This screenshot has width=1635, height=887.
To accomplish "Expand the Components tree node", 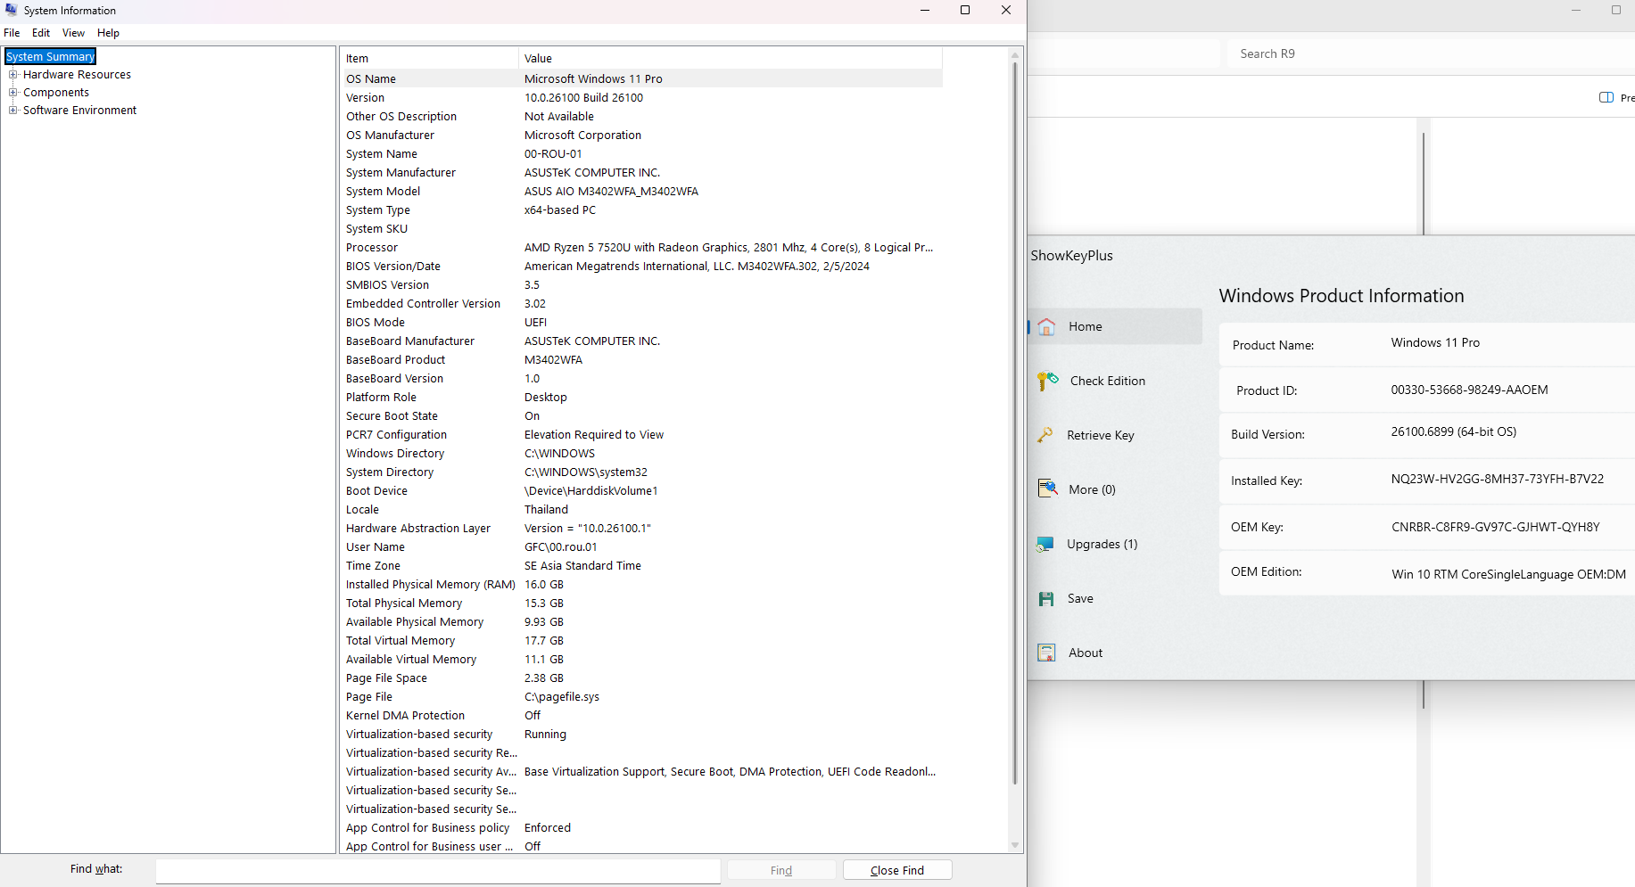I will [x=13, y=93].
